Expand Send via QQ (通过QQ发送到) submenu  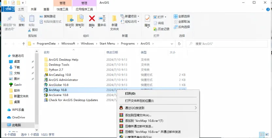pos(158,108)
